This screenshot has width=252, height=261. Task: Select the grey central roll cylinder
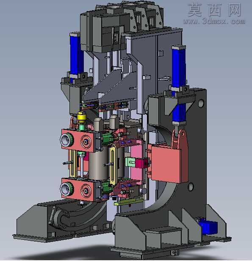(99, 163)
